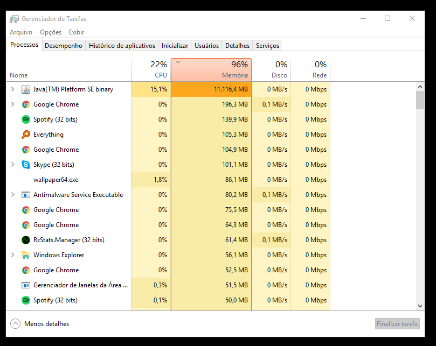
Task: Click the RzStats.Manager icon
Action: [x=26, y=240]
